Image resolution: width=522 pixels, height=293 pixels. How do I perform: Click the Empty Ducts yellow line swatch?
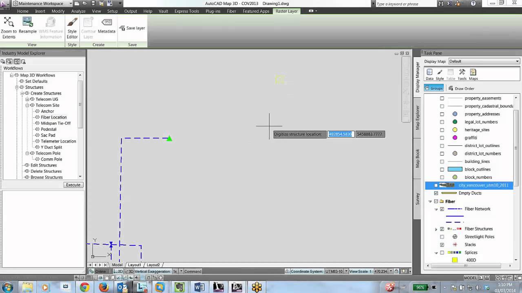pos(449,193)
